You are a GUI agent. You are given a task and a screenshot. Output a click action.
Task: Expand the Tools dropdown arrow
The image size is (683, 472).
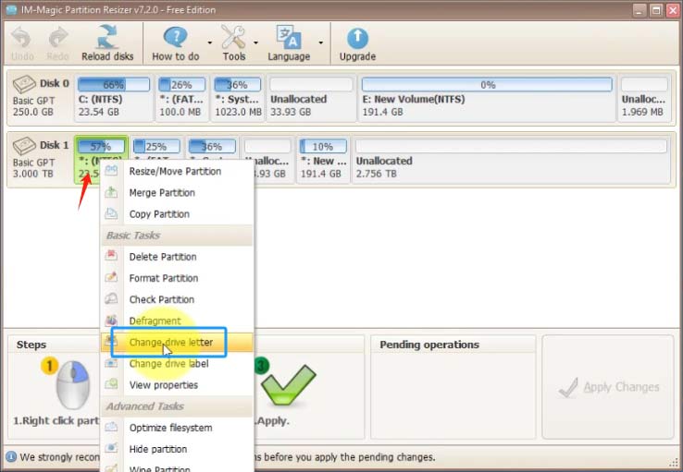(255, 42)
